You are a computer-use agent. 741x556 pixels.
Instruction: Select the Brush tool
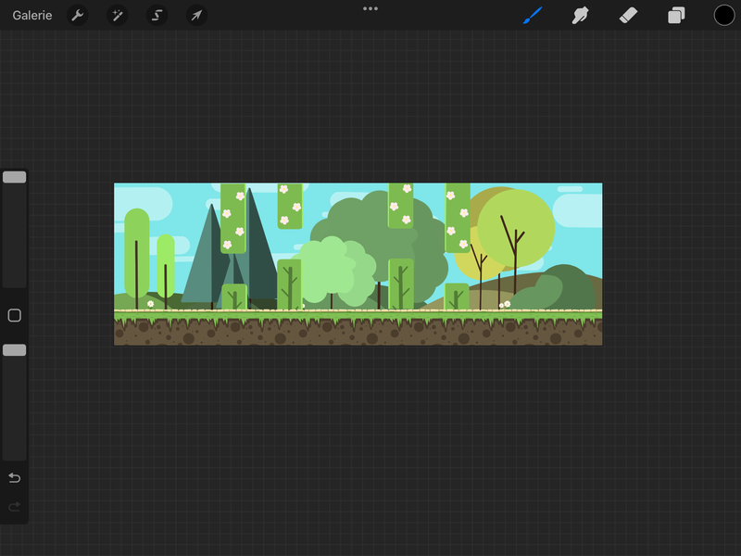[x=533, y=16]
